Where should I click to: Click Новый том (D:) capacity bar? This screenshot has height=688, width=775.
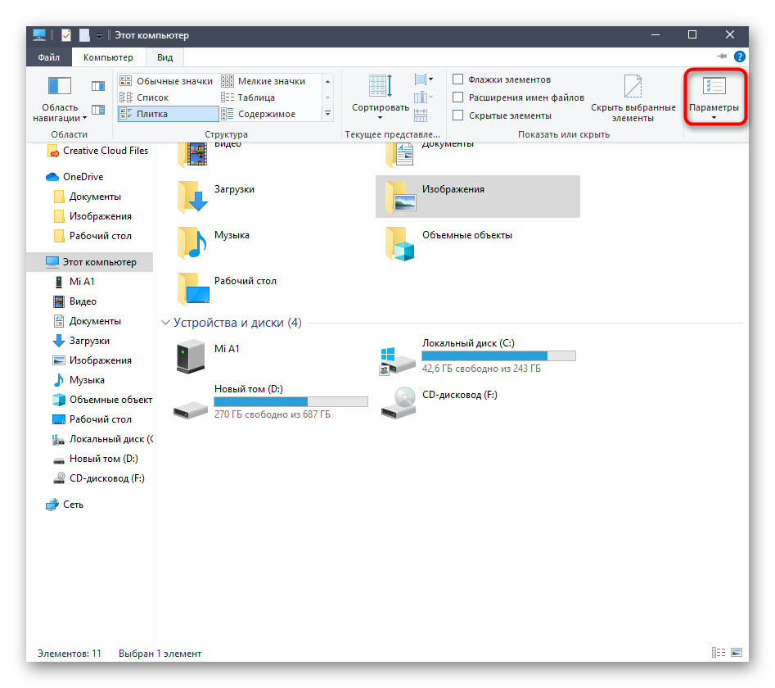[x=291, y=401]
